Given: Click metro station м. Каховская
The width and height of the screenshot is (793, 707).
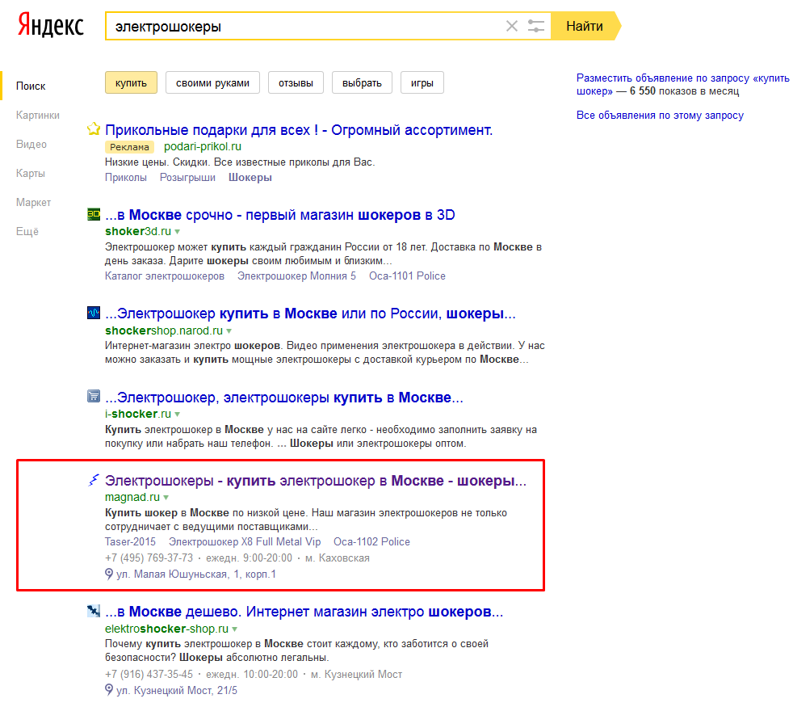Looking at the screenshot, I should 338,558.
